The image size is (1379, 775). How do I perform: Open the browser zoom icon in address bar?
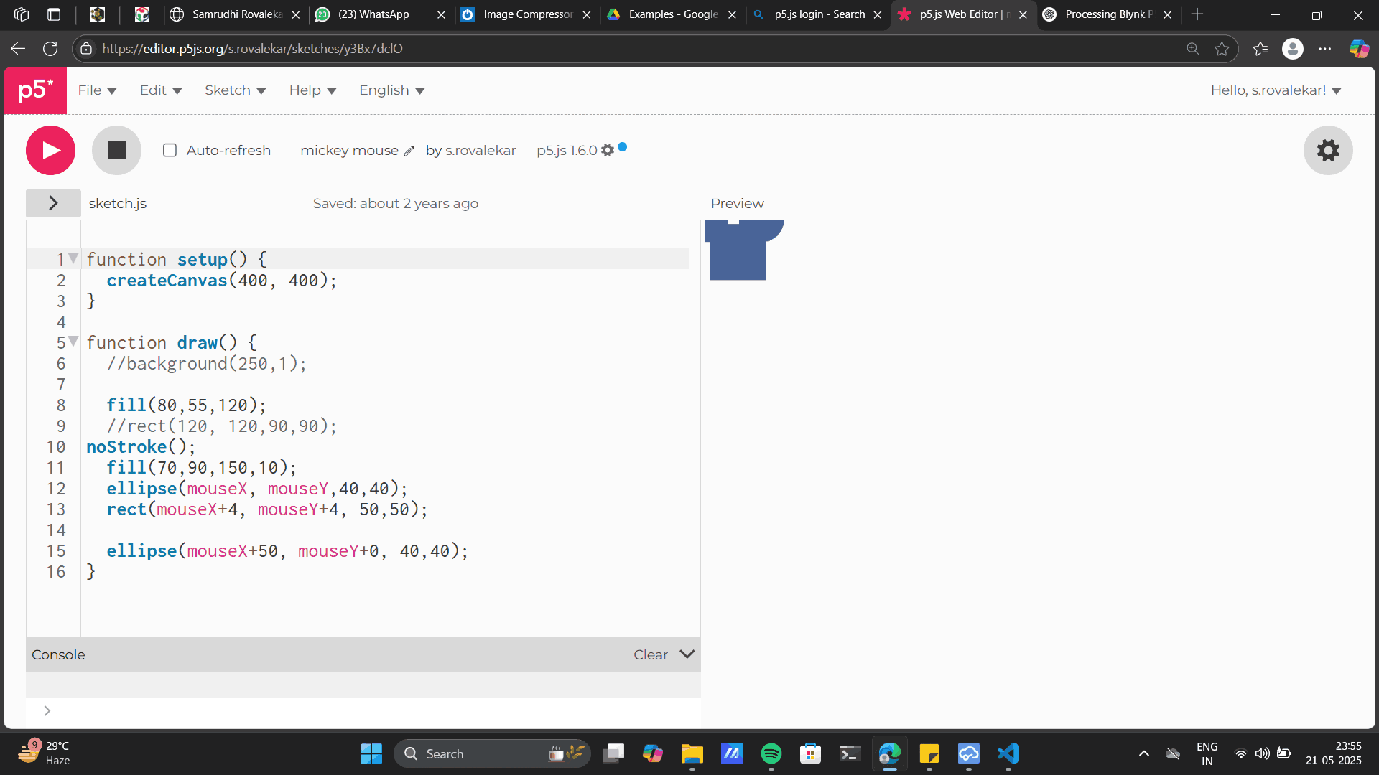pyautogui.click(x=1193, y=49)
